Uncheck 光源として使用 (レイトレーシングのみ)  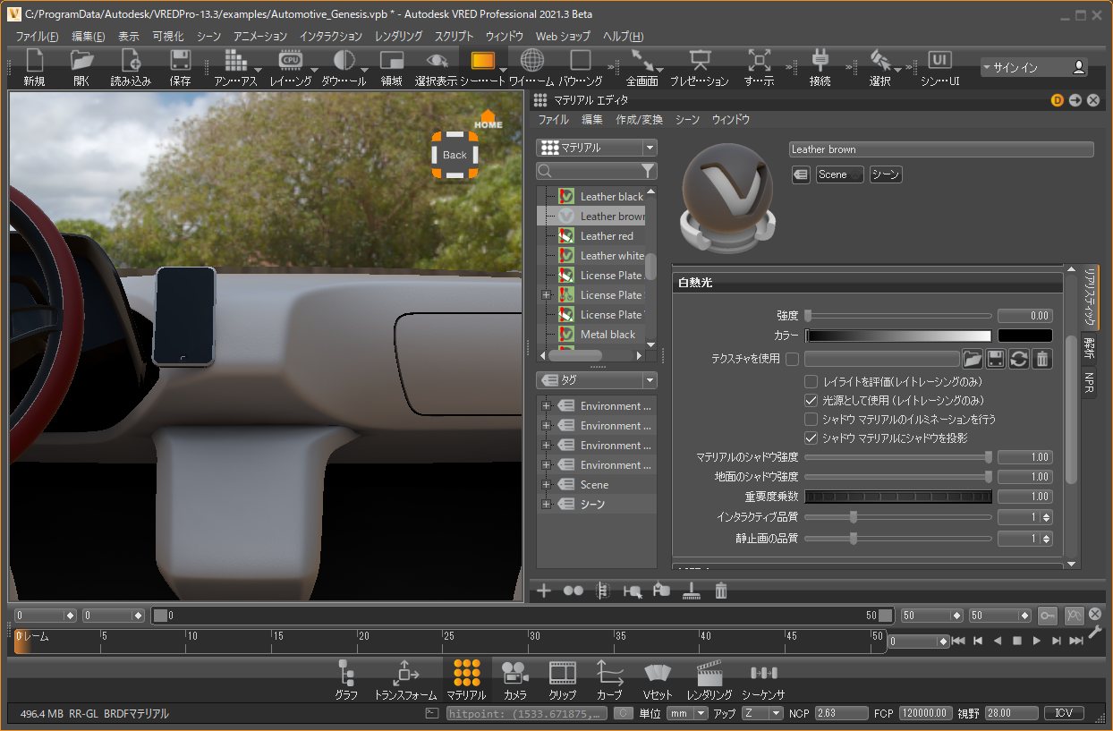click(811, 400)
